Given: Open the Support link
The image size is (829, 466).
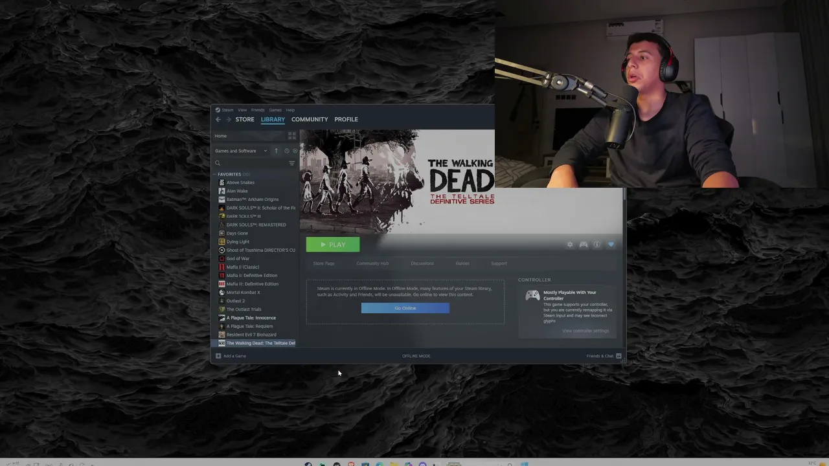Looking at the screenshot, I should click(x=499, y=263).
